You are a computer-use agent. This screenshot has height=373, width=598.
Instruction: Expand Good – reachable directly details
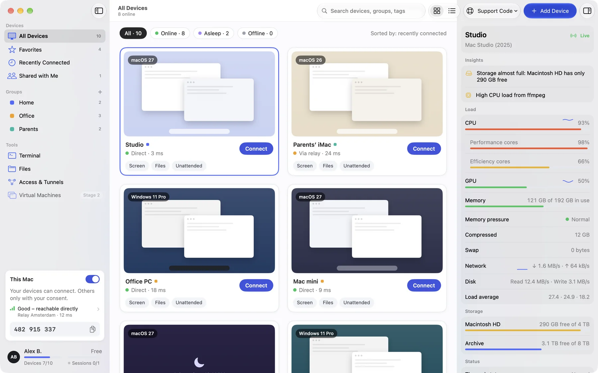(x=55, y=312)
